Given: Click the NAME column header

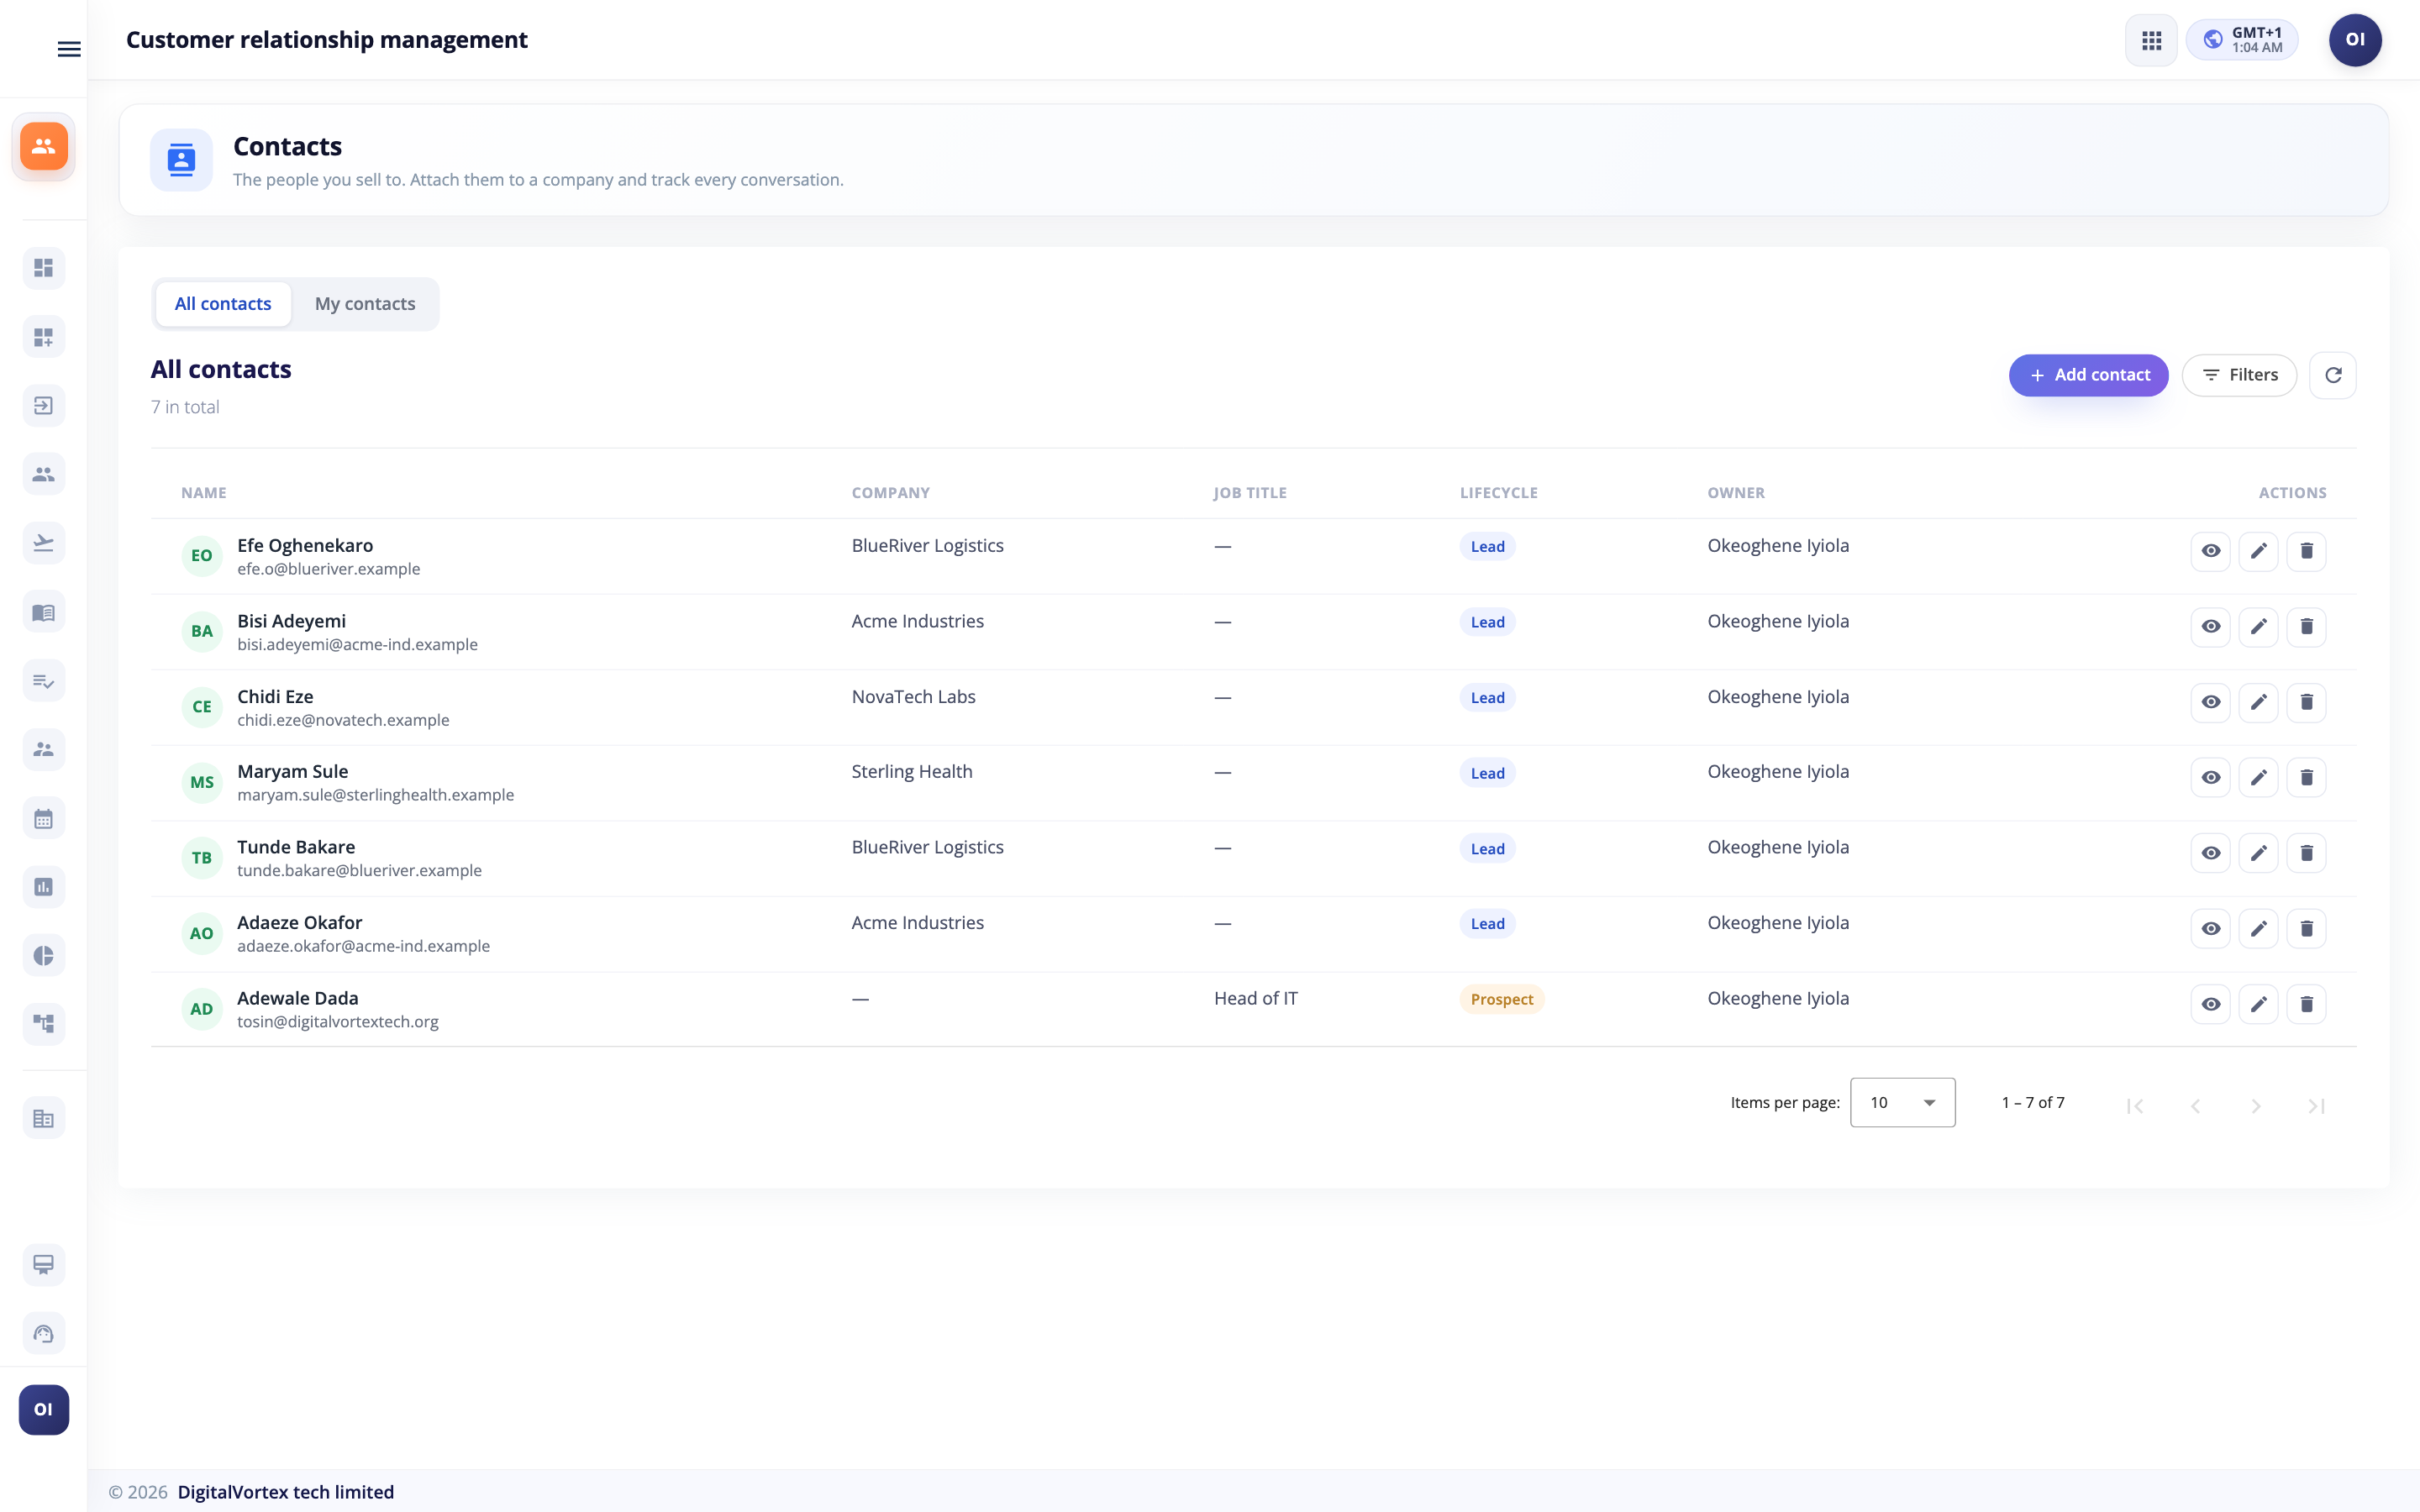Looking at the screenshot, I should (204, 493).
